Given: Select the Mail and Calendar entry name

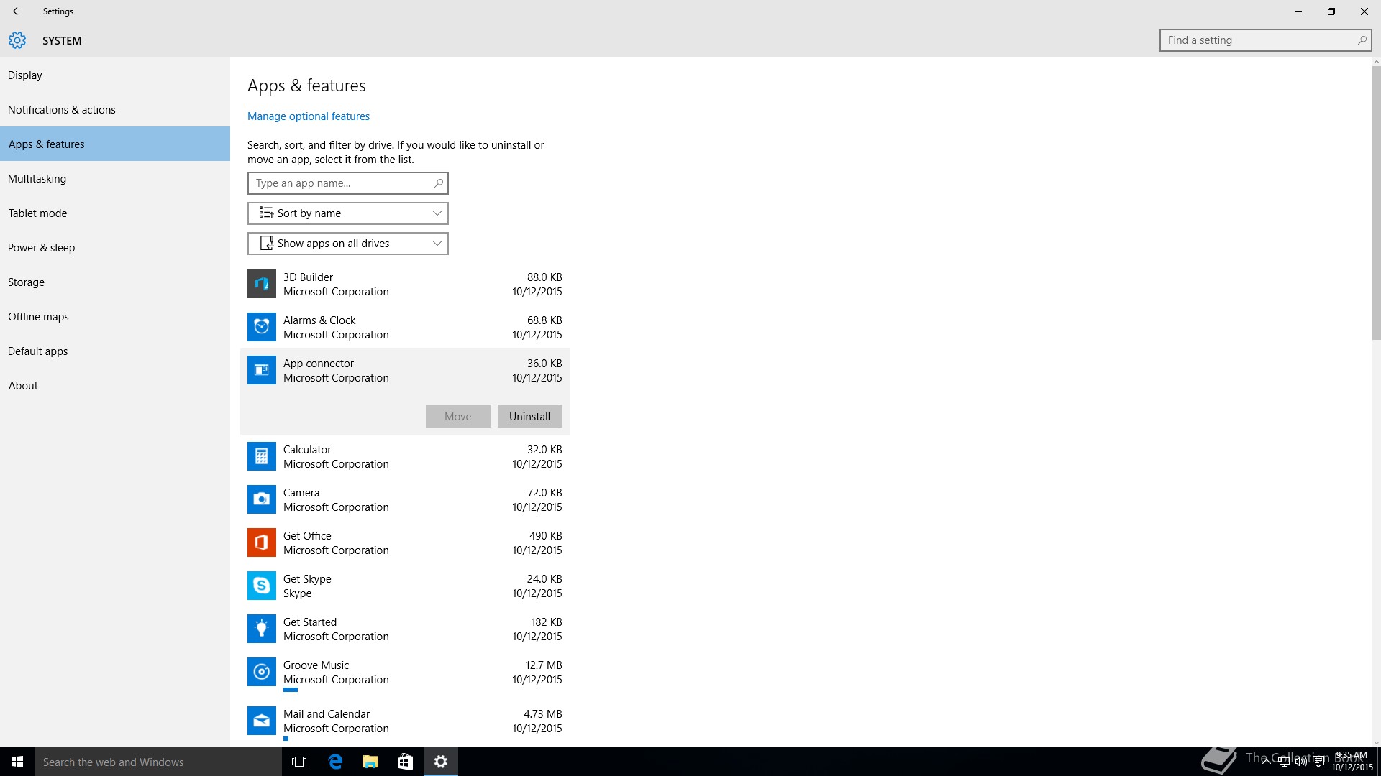Looking at the screenshot, I should 327,714.
